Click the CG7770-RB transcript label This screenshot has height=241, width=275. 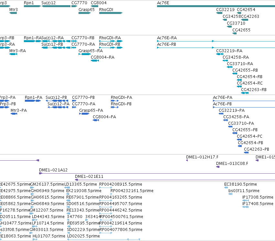[83, 38]
